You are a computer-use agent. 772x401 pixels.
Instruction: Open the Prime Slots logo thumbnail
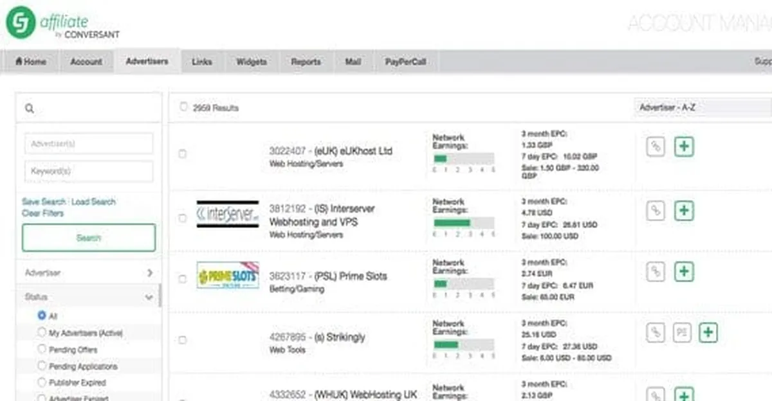pos(228,275)
